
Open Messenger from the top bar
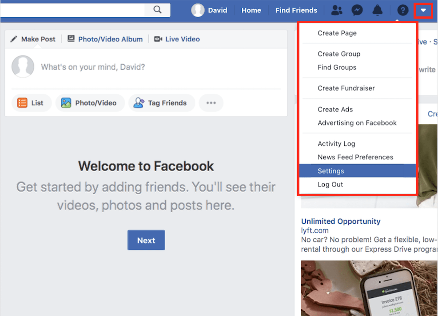click(x=357, y=10)
